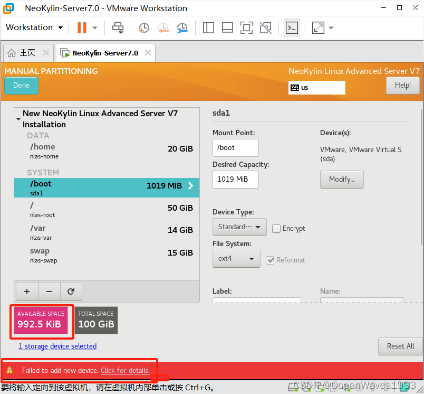This screenshot has height=394, width=424.
Task: Click the Label input field
Action: 257,300
